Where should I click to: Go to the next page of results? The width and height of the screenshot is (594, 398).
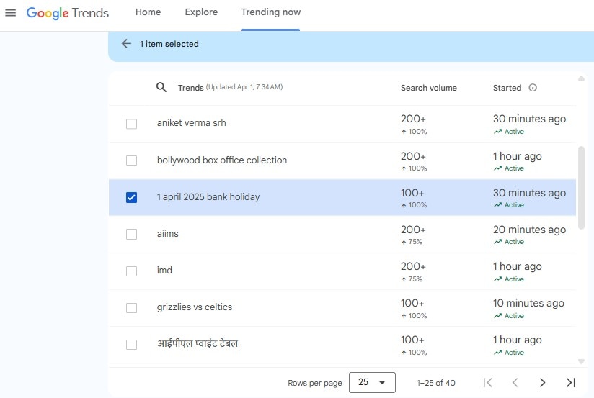pyautogui.click(x=543, y=383)
